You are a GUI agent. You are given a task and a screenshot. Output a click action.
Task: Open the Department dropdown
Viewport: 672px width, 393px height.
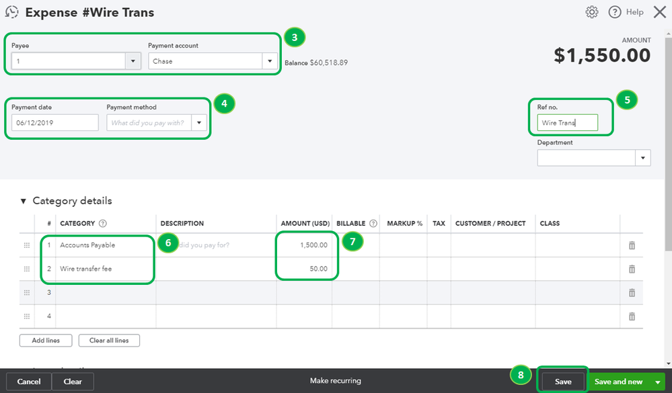click(643, 157)
